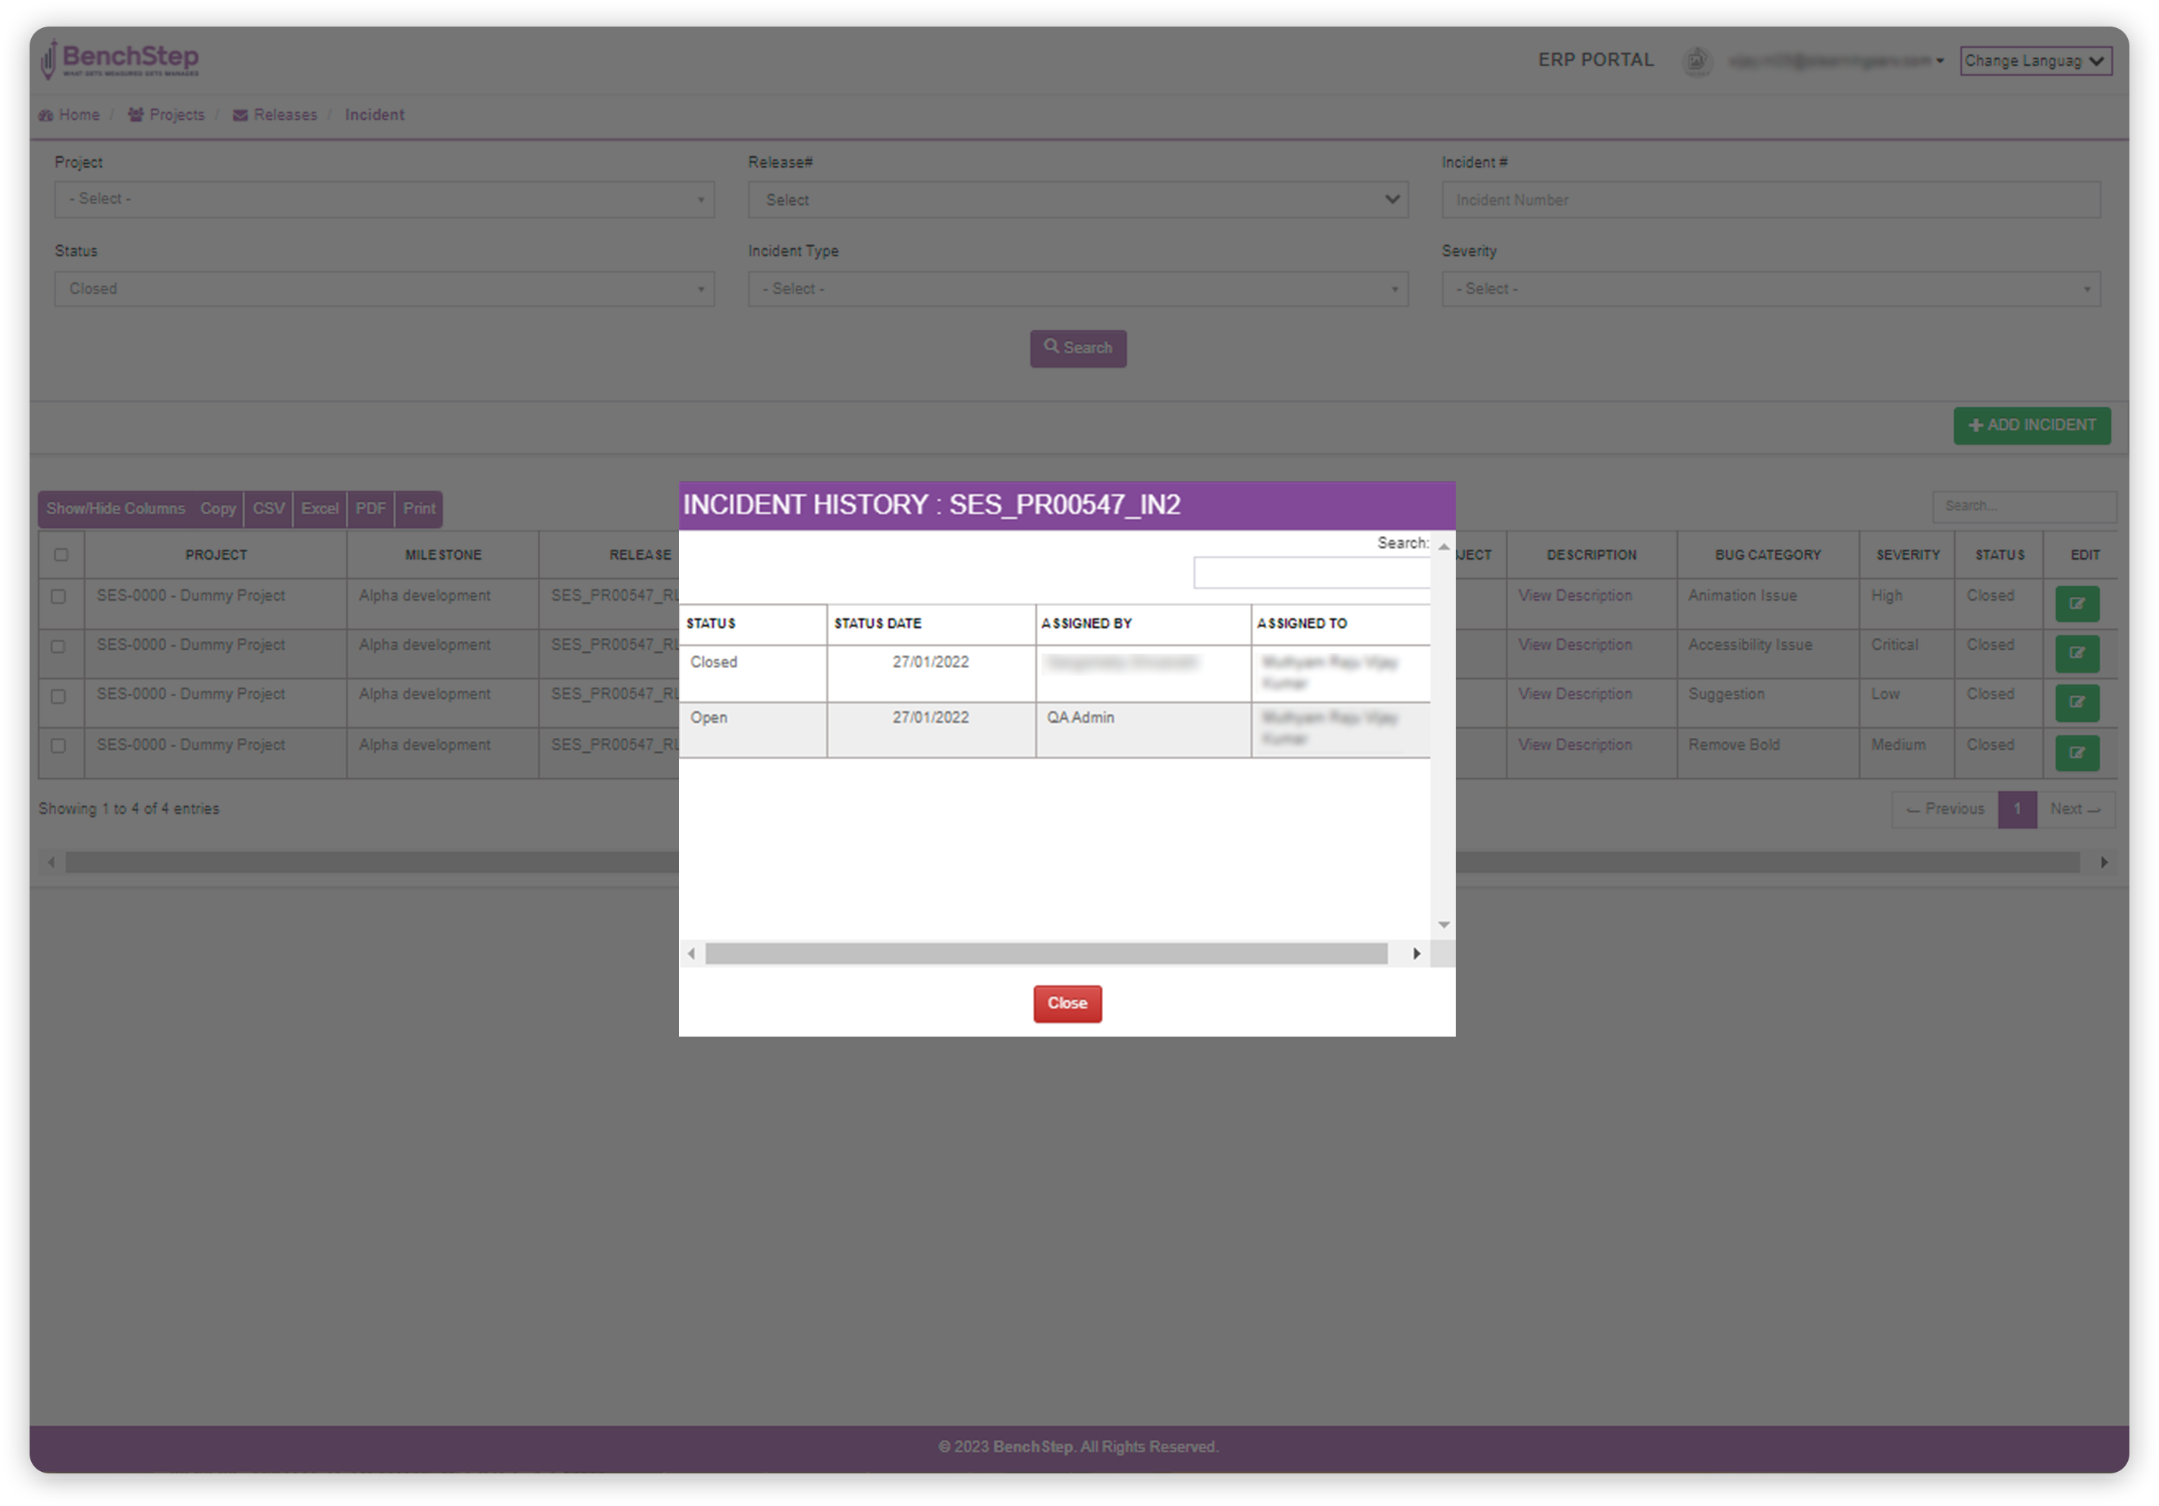Screen dimensions: 2159x1506
Task: Select pagination page 1
Action: click(x=2017, y=809)
